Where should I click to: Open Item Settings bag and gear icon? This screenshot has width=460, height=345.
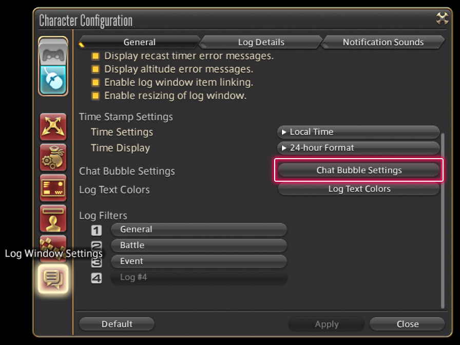coord(53,158)
